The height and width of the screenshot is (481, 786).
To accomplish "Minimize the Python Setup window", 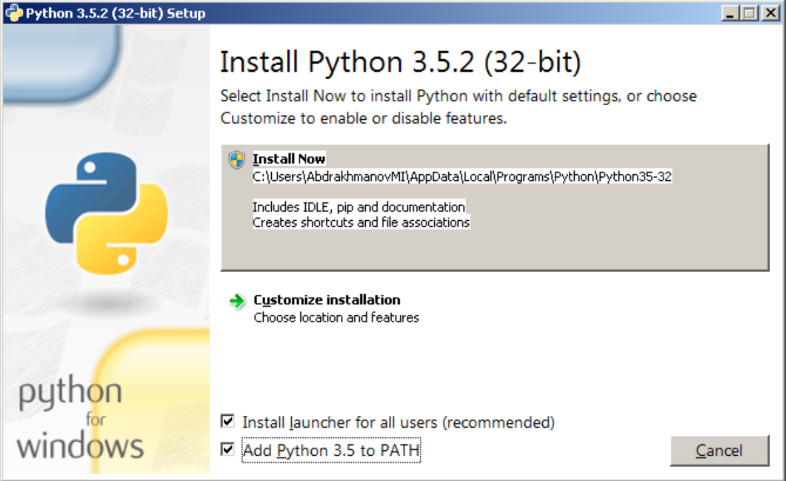I will tap(731, 13).
